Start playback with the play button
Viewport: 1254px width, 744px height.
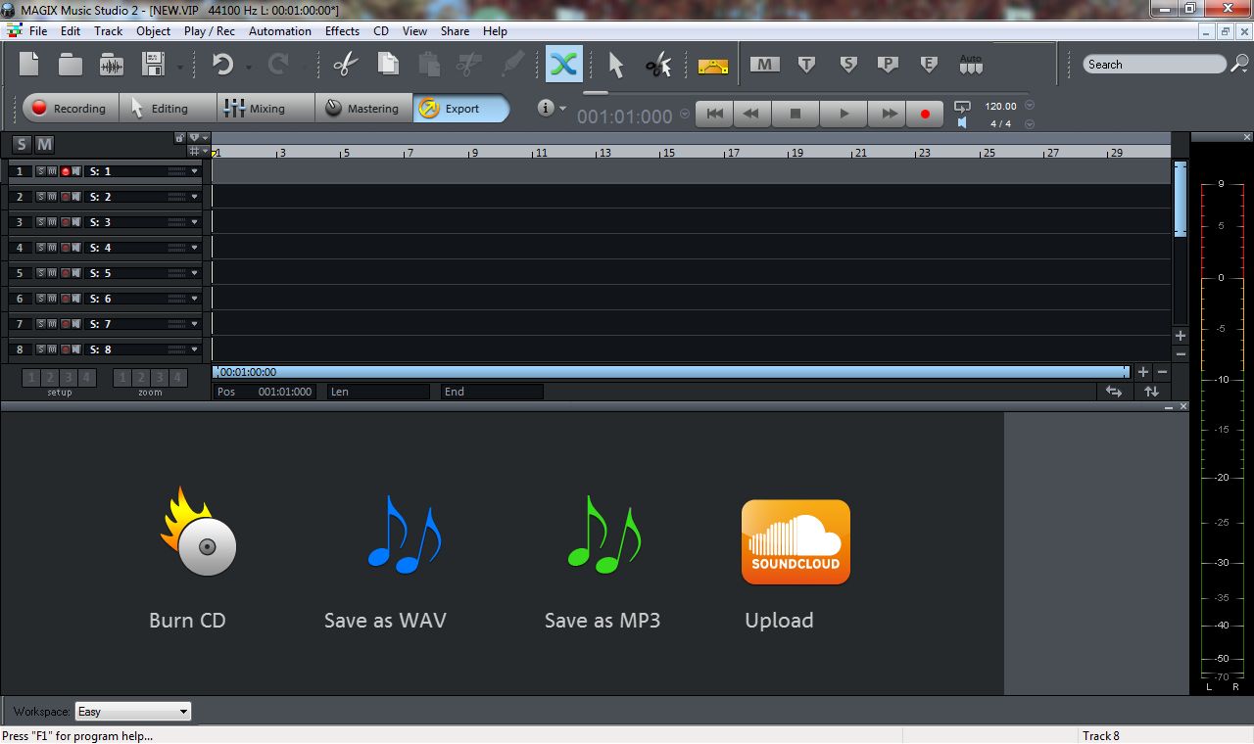coord(844,114)
